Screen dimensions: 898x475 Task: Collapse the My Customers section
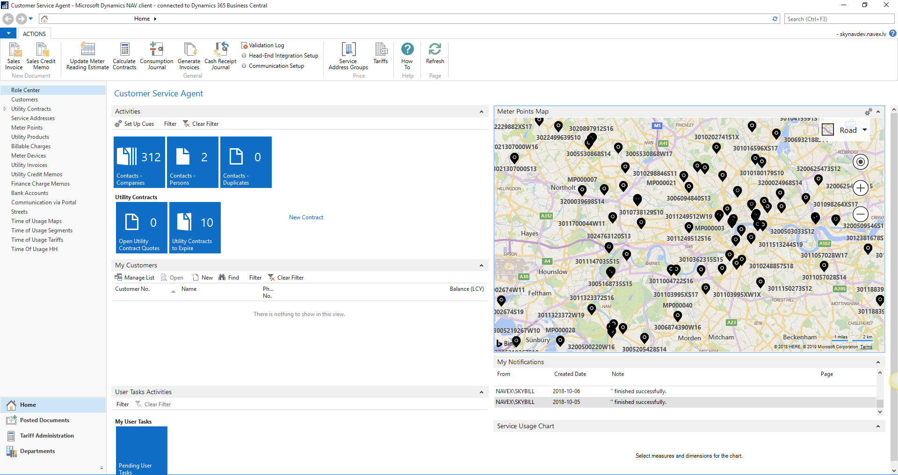pos(481,266)
